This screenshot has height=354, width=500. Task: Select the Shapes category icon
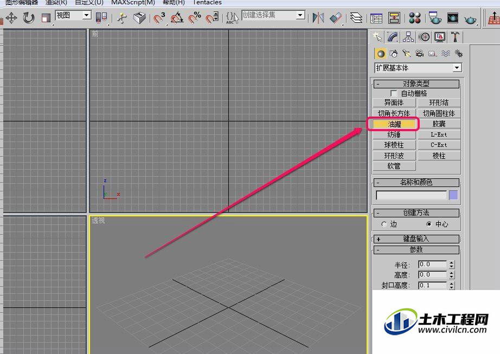[394, 54]
